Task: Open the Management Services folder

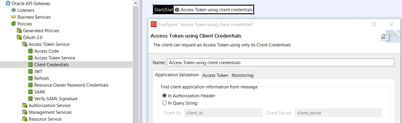Action: [50, 112]
